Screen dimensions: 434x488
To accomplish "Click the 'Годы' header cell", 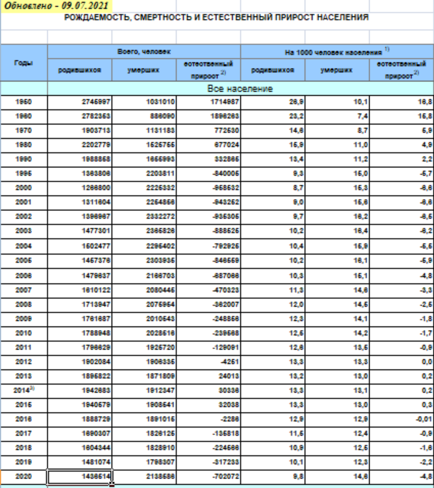I will pos(24,63).
